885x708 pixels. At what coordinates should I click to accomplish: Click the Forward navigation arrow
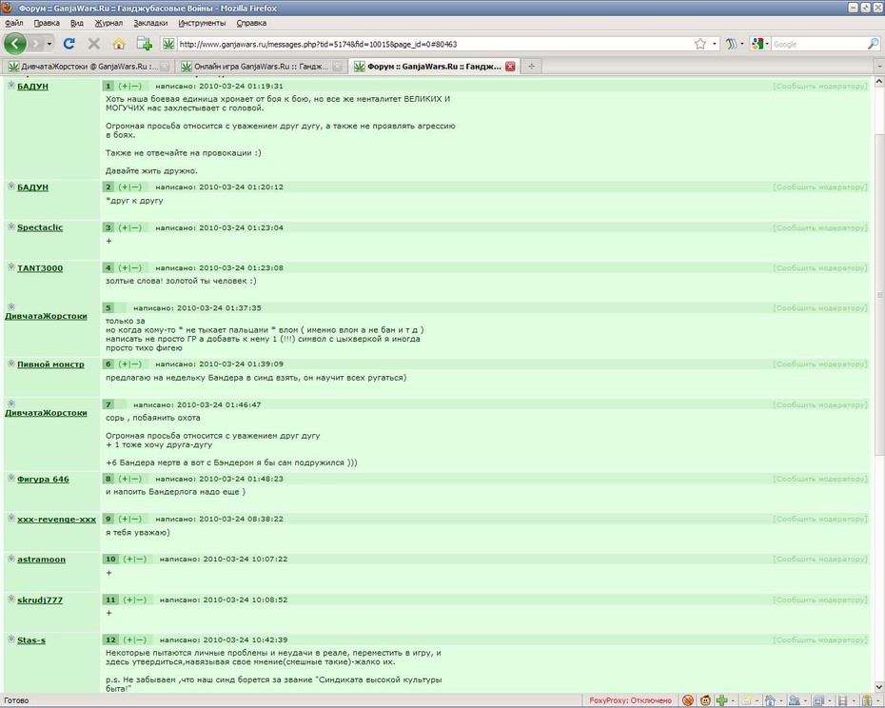35,44
